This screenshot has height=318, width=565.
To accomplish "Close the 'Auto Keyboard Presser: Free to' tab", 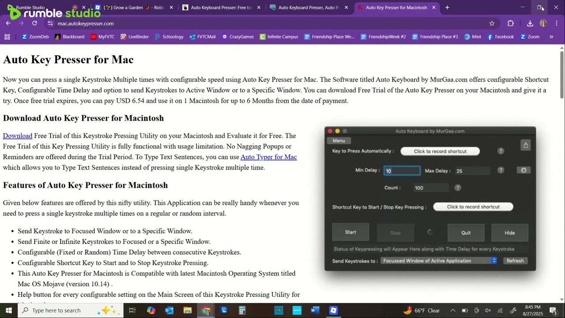I will 259,8.
